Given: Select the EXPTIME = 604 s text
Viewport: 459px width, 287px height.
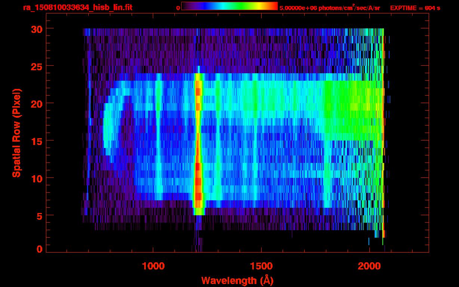Looking at the screenshot, I should [415, 8].
